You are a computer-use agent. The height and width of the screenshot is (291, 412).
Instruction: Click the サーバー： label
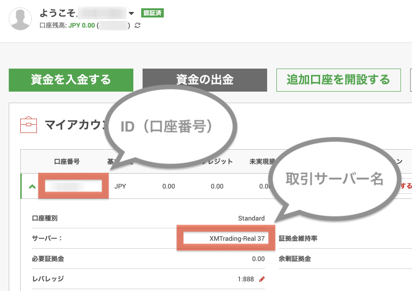pyautogui.click(x=47, y=239)
